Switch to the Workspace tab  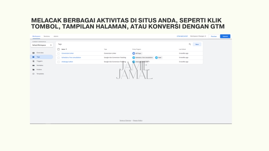[36, 36]
